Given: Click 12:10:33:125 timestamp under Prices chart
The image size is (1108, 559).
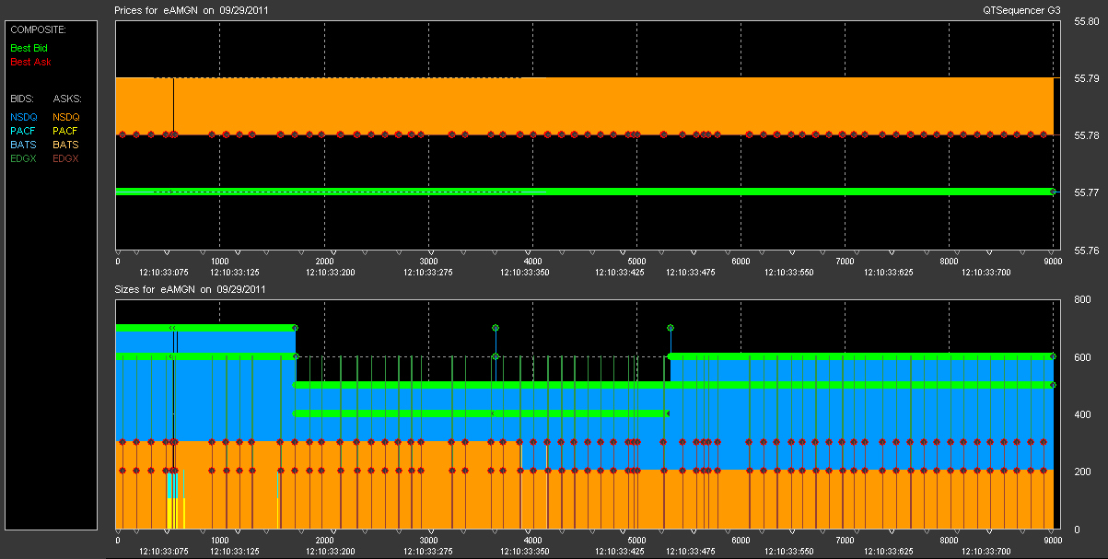Looking at the screenshot, I should (x=234, y=272).
